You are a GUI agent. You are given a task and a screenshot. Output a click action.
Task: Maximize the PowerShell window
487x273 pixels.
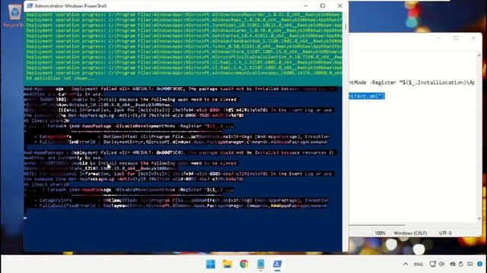click(x=323, y=6)
